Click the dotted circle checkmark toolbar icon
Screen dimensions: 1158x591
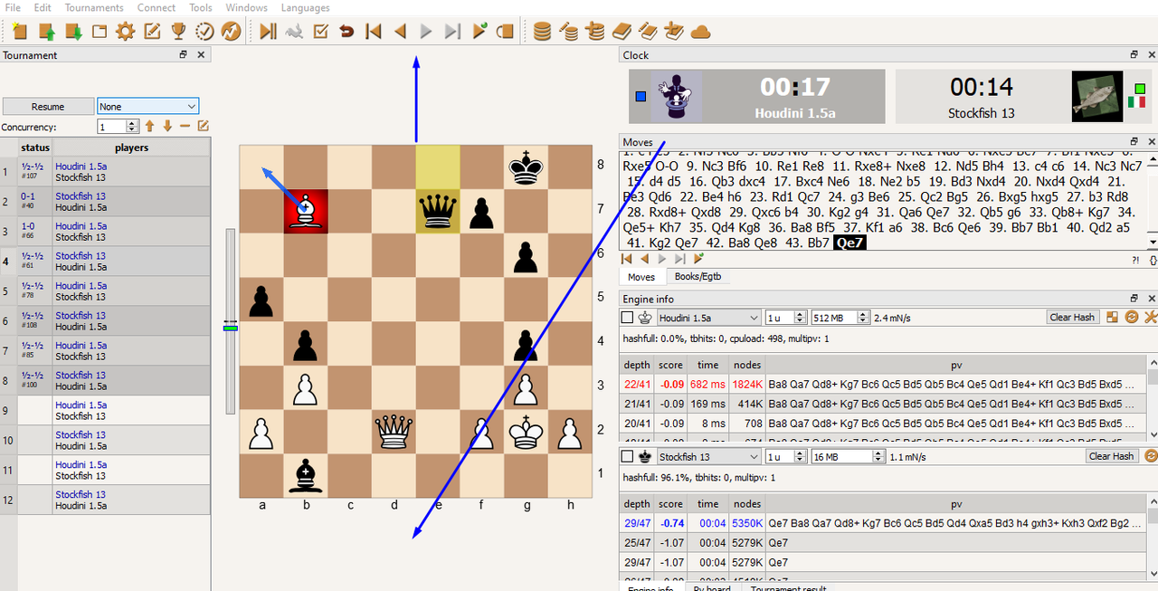pyautogui.click(x=204, y=31)
